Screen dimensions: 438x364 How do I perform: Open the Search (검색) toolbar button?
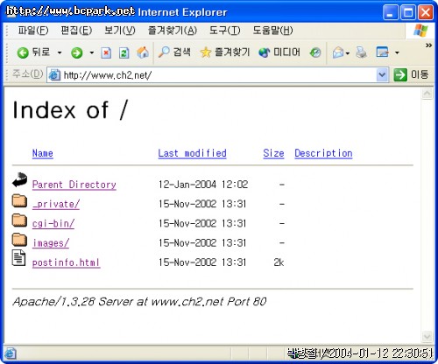pyautogui.click(x=174, y=52)
